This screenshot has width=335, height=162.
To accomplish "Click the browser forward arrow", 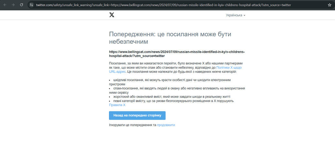I will [13, 5].
